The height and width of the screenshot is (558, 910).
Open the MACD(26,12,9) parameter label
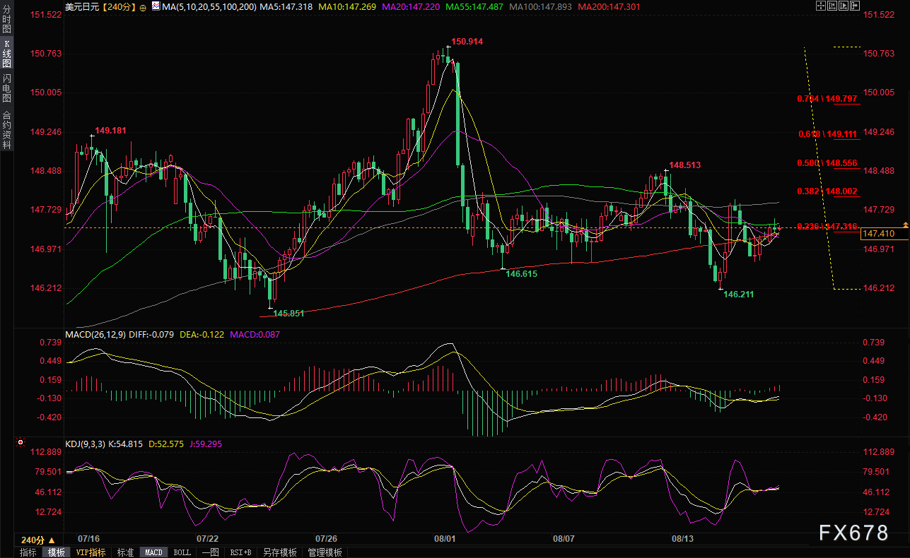click(x=95, y=334)
